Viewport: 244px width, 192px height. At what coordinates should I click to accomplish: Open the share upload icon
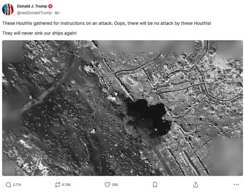pos(196,185)
